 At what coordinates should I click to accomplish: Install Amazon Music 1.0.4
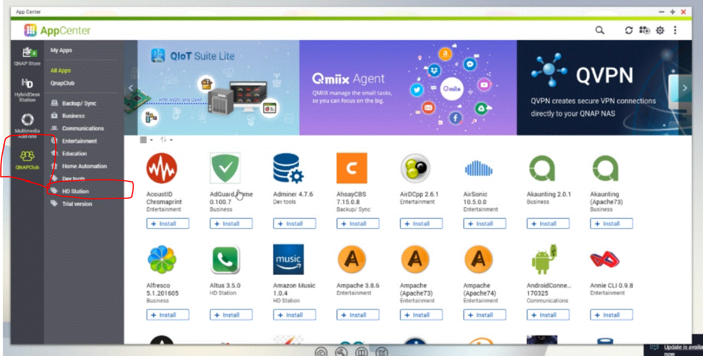(x=294, y=315)
